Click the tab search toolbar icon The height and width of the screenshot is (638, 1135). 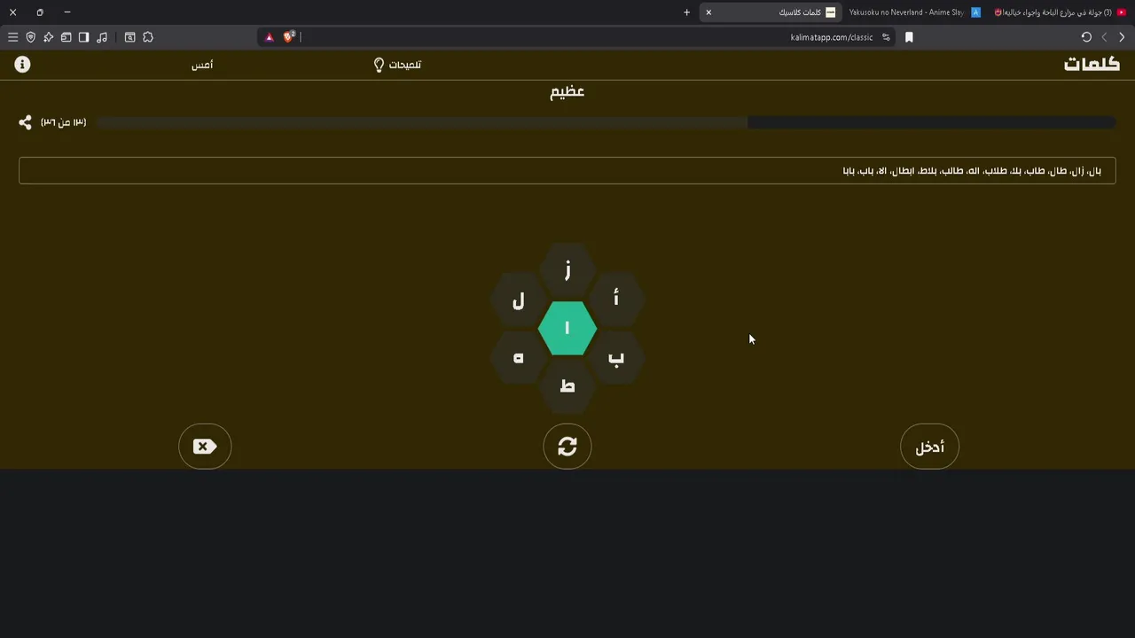(129, 37)
